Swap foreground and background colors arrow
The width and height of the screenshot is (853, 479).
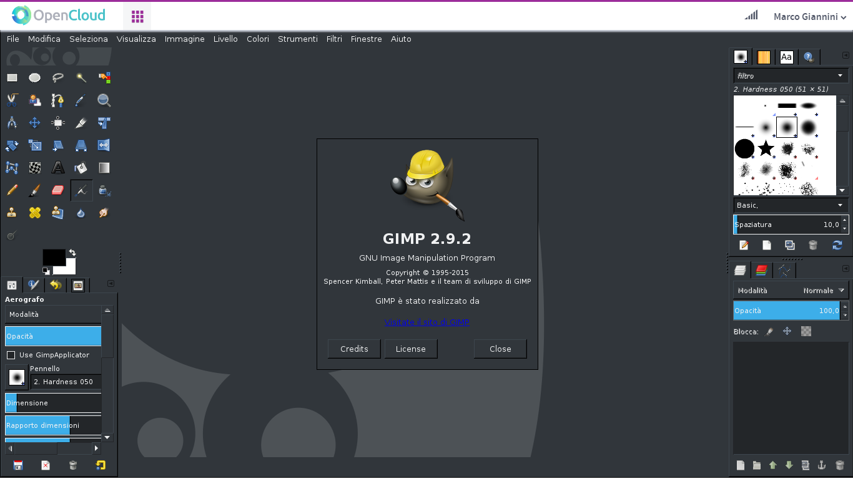72,253
